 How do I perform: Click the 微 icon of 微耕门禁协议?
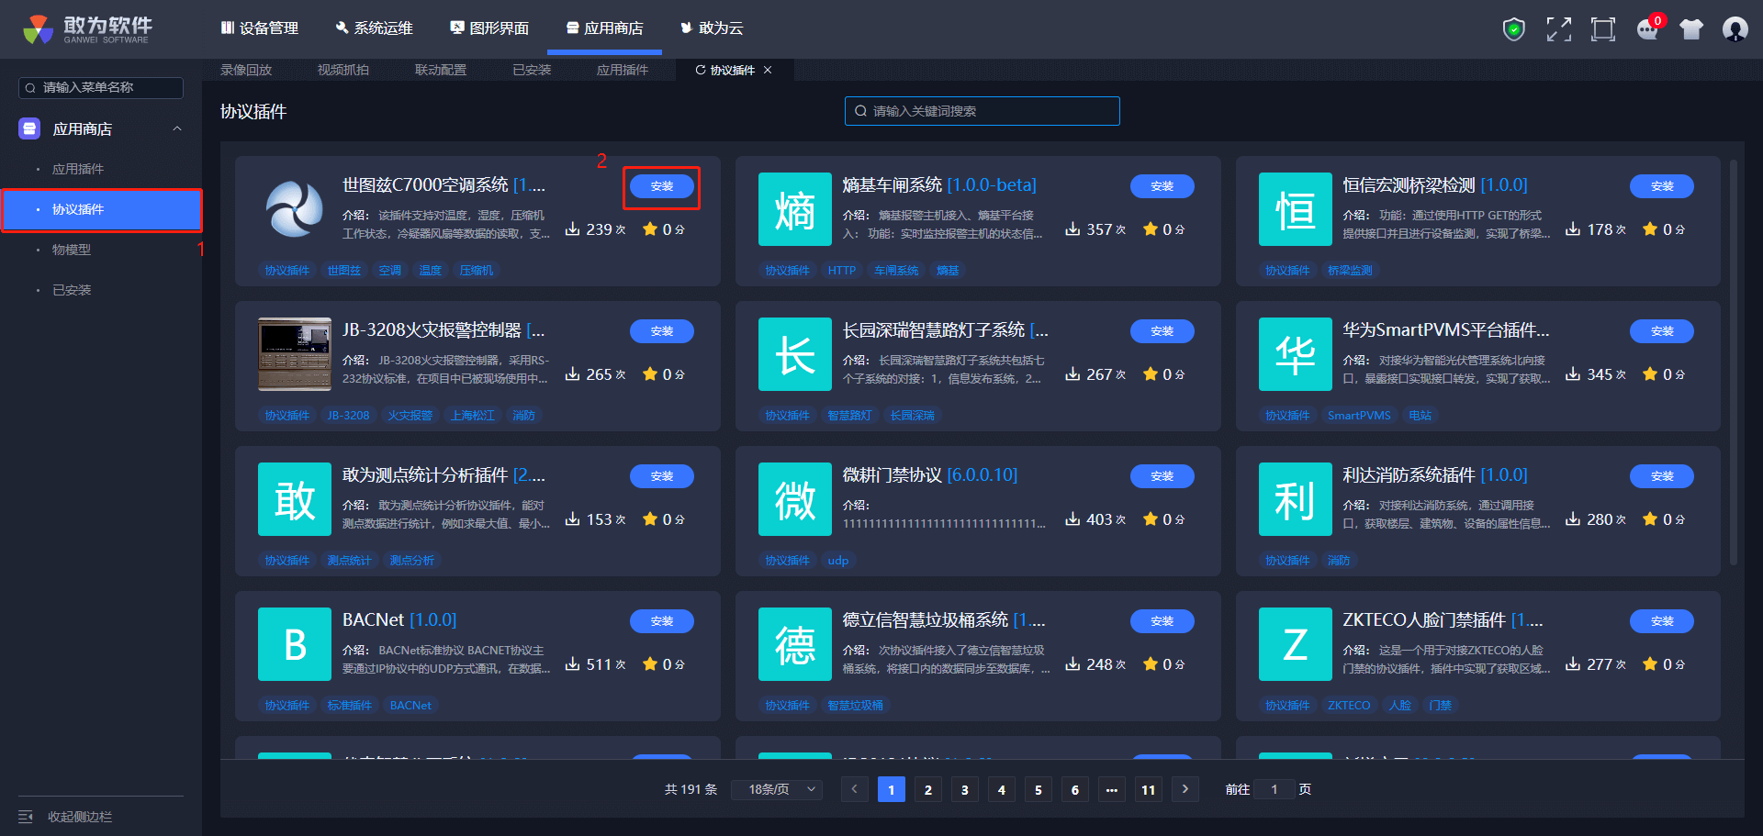[x=795, y=499]
